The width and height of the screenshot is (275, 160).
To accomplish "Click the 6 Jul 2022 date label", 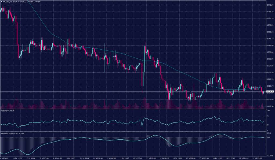I will tap(4, 158).
